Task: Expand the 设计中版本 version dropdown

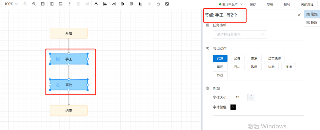Action: (x=231, y=4)
